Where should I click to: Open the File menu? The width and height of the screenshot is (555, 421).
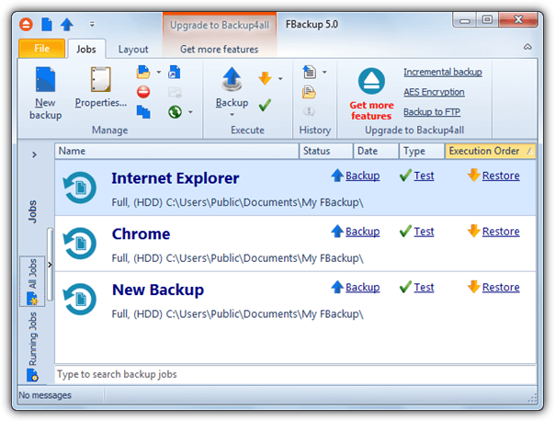(x=41, y=49)
